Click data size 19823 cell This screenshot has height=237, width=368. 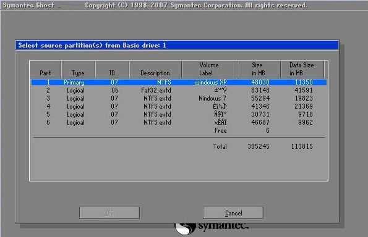pyautogui.click(x=304, y=98)
